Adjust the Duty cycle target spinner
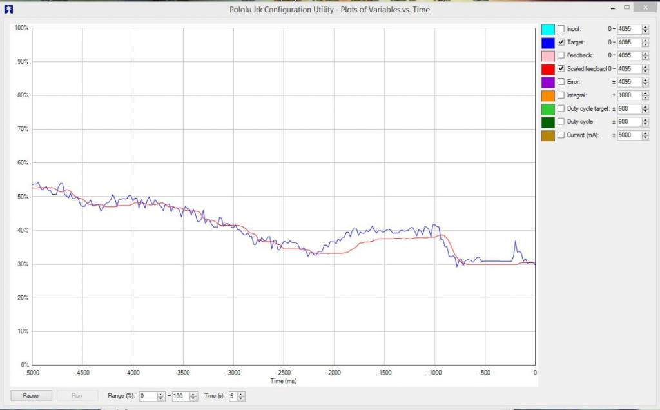 tap(645, 108)
